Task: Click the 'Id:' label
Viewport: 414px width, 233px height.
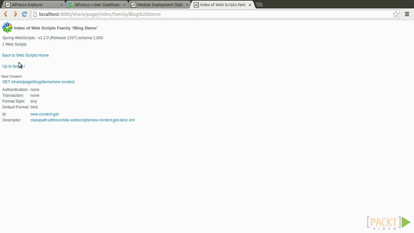Action: 5,114
